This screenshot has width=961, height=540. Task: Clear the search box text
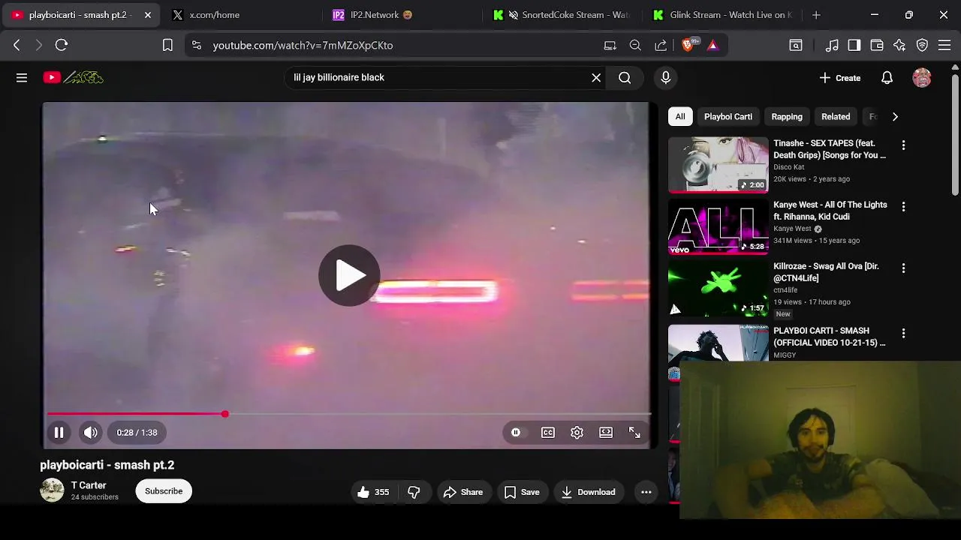[596, 77]
